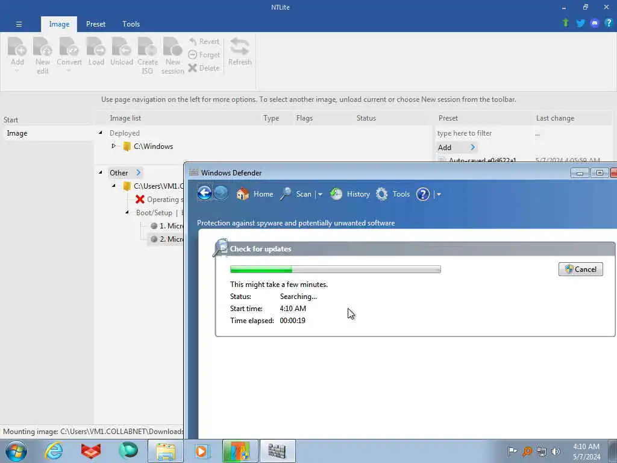Collapse the Boot/Setup node
Image resolution: width=617 pixels, height=463 pixels.
click(x=127, y=212)
